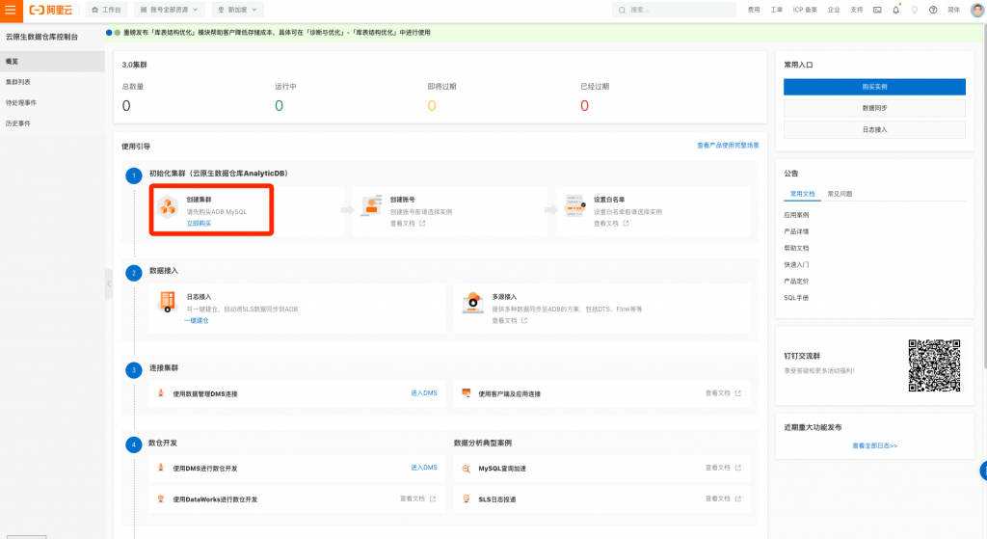987x539 pixels.
Task: Open 查看全部日志>> link
Action: pyautogui.click(x=874, y=445)
